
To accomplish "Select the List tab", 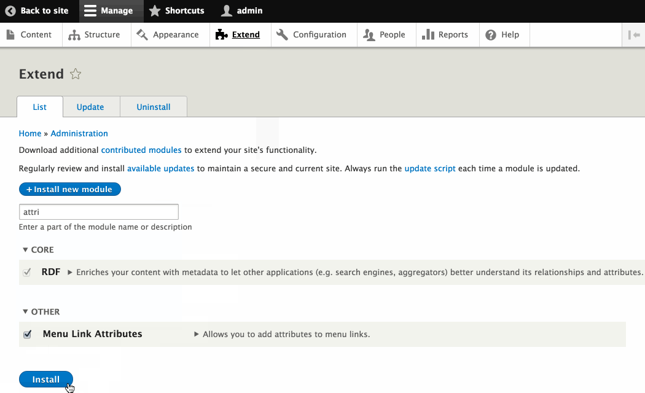I will [x=40, y=107].
